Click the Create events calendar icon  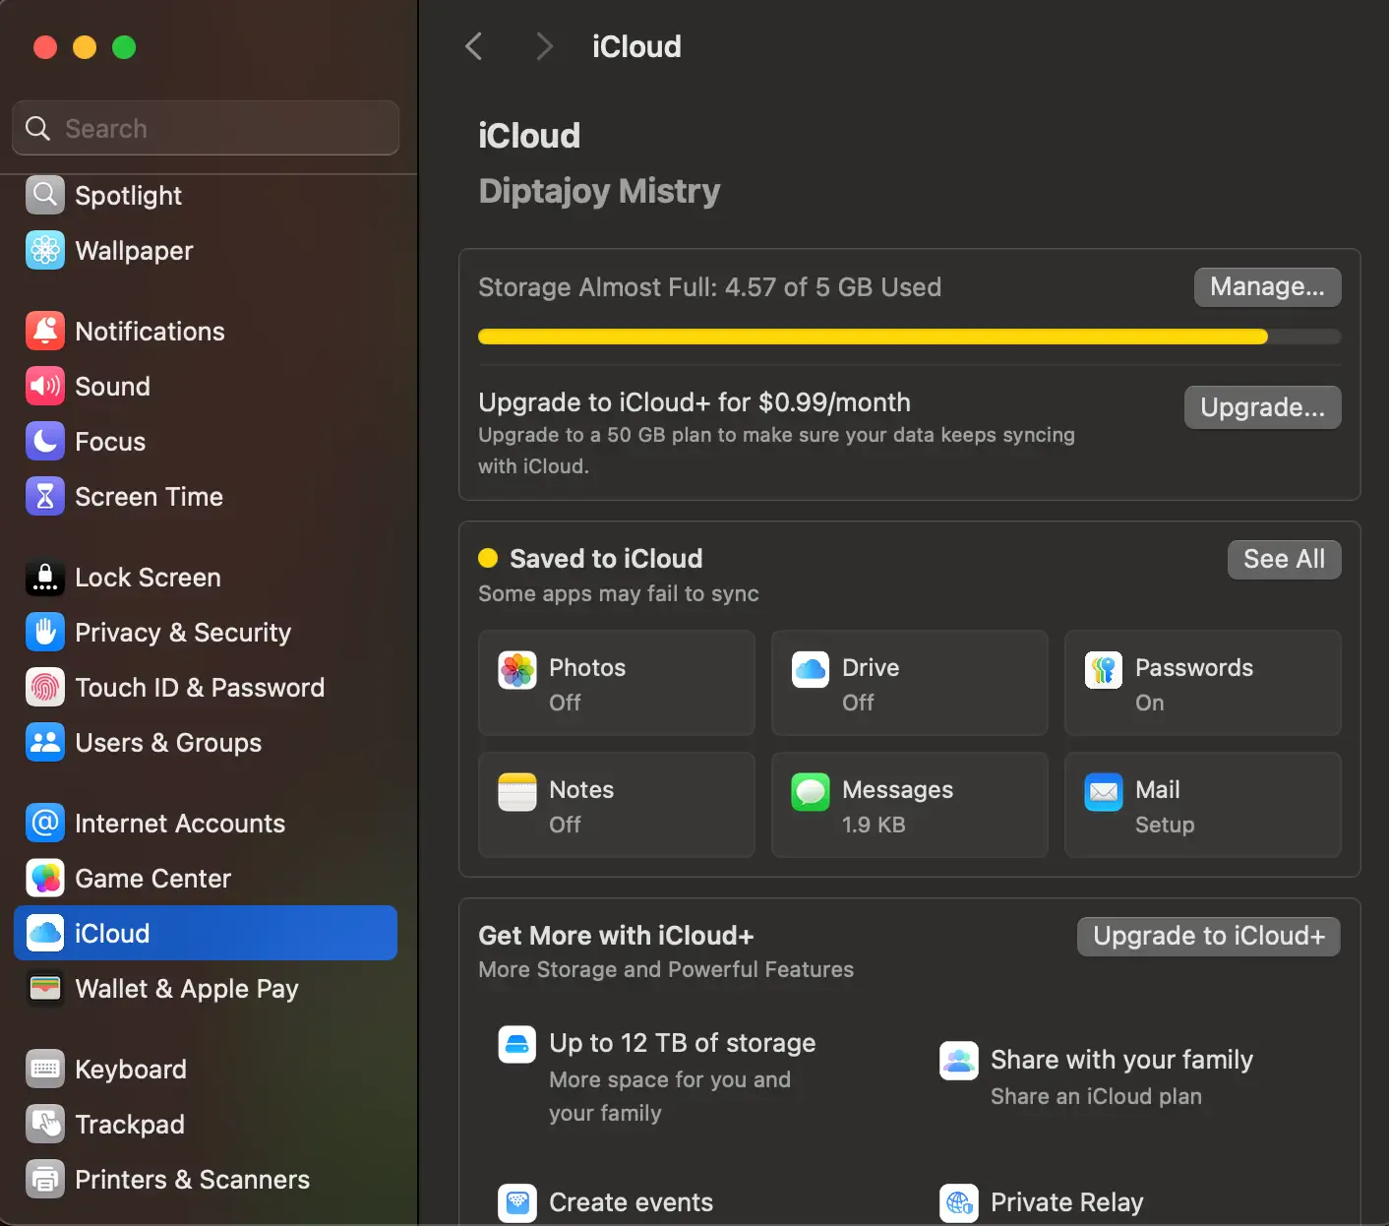(517, 1202)
